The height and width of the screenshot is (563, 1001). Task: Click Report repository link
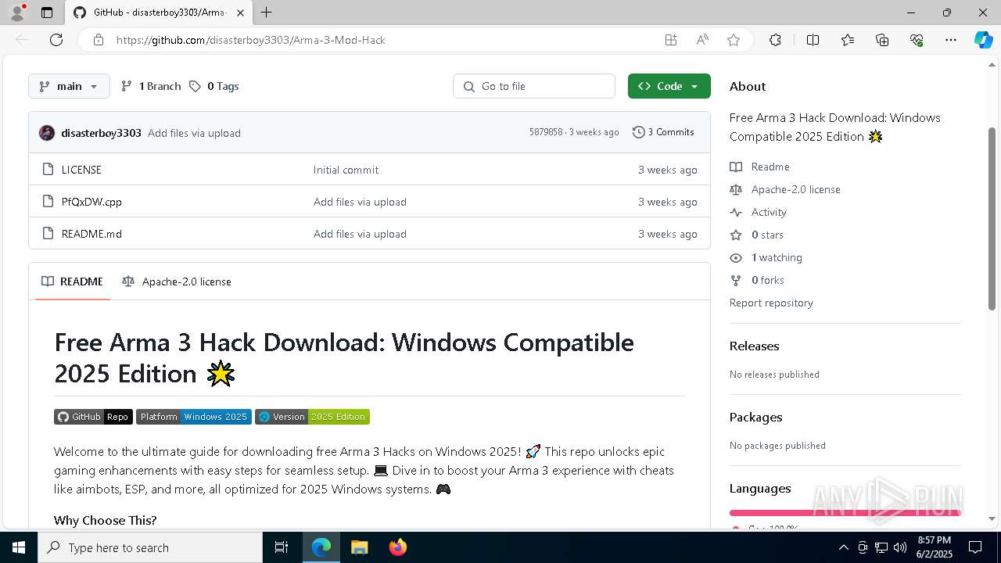[x=771, y=303]
